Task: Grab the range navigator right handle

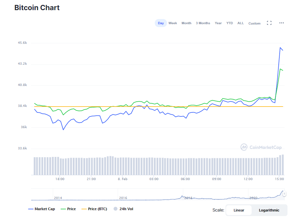Action: 284,194
